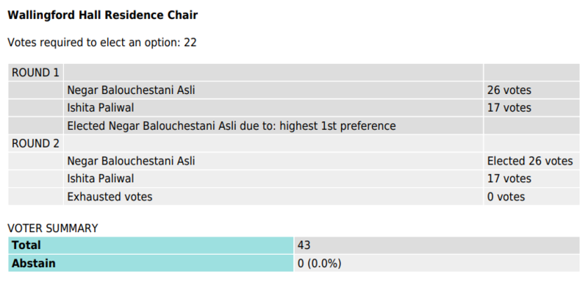Screen dimensions: 588x282
Task: Click the Wallingford Hall Residence Chair heading
Action: [102, 15]
